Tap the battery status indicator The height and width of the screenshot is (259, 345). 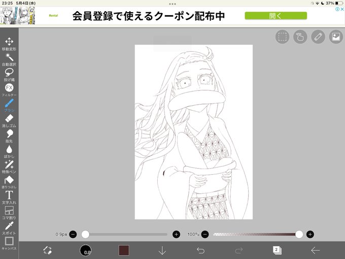click(339, 3)
